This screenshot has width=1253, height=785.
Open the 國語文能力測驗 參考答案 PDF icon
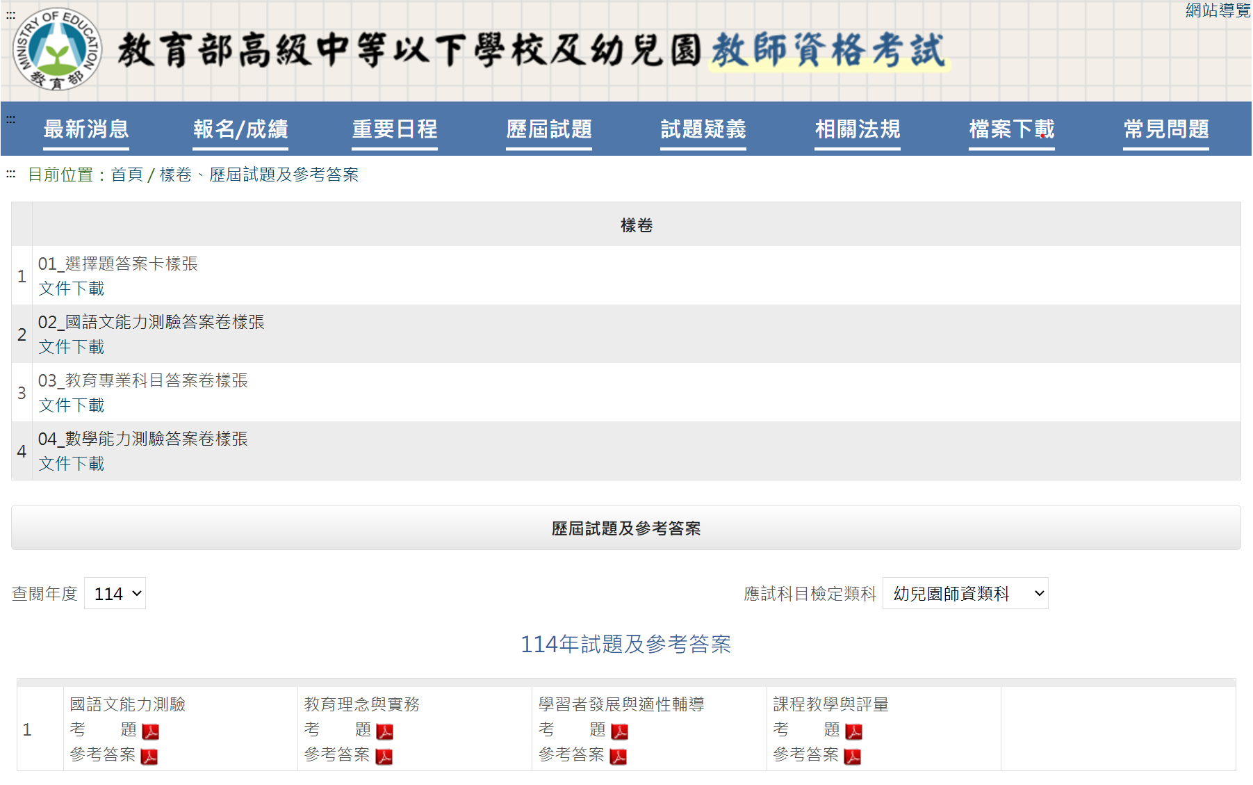[x=151, y=755]
